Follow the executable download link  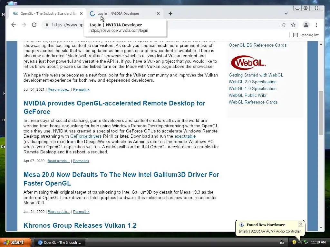coord(185,136)
